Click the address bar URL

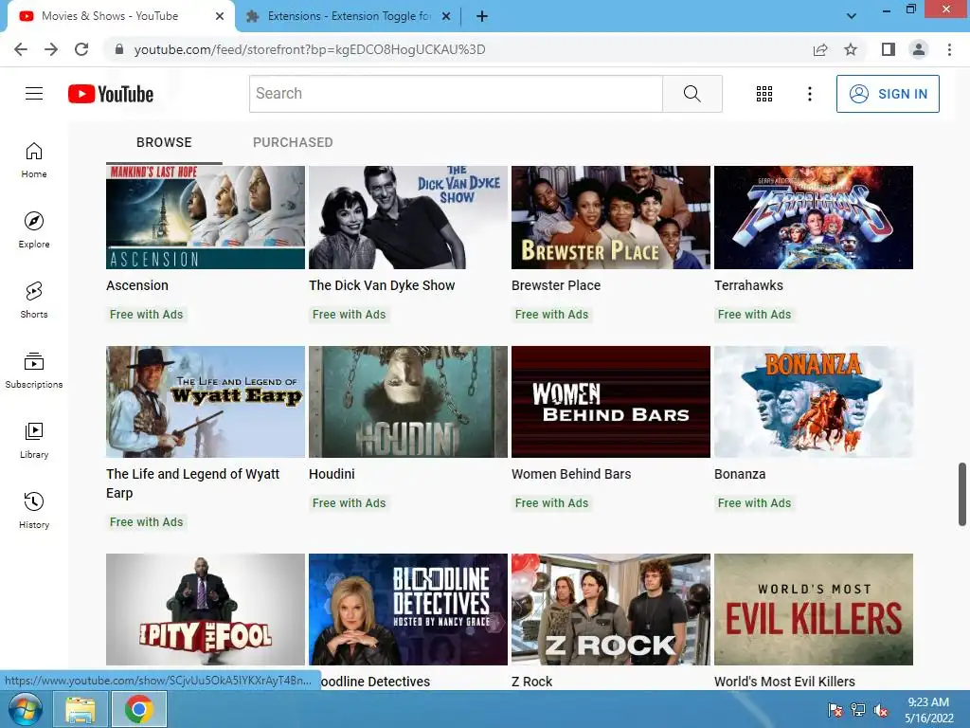(x=310, y=49)
